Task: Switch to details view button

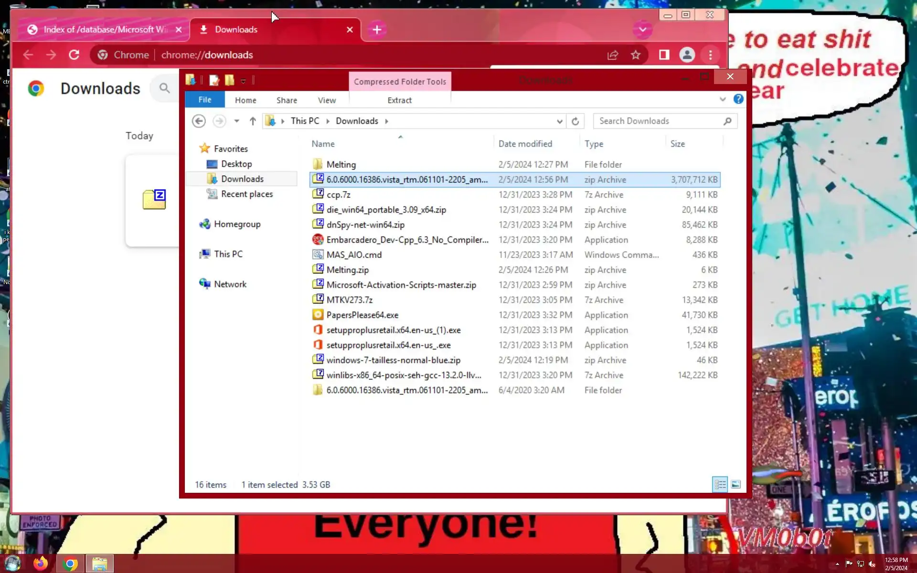Action: click(720, 484)
